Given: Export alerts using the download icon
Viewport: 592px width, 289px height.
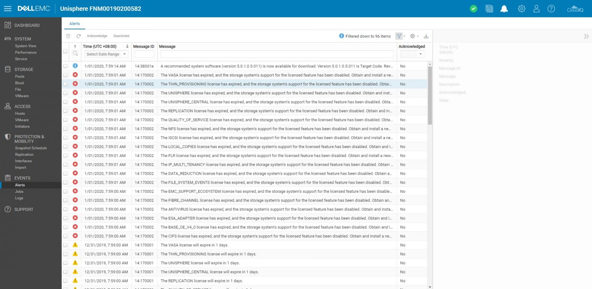Looking at the screenshot, I should pos(426,36).
